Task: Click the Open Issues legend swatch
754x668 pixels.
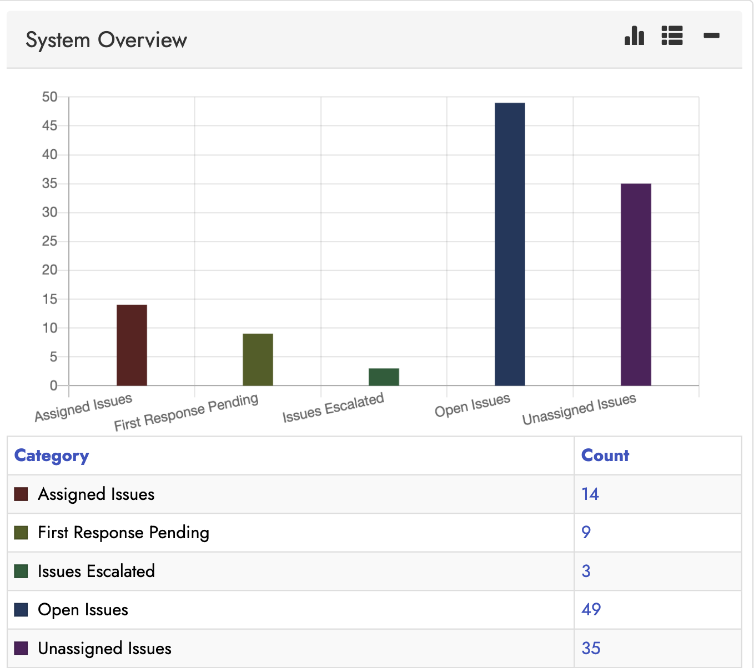Action: click(x=21, y=609)
